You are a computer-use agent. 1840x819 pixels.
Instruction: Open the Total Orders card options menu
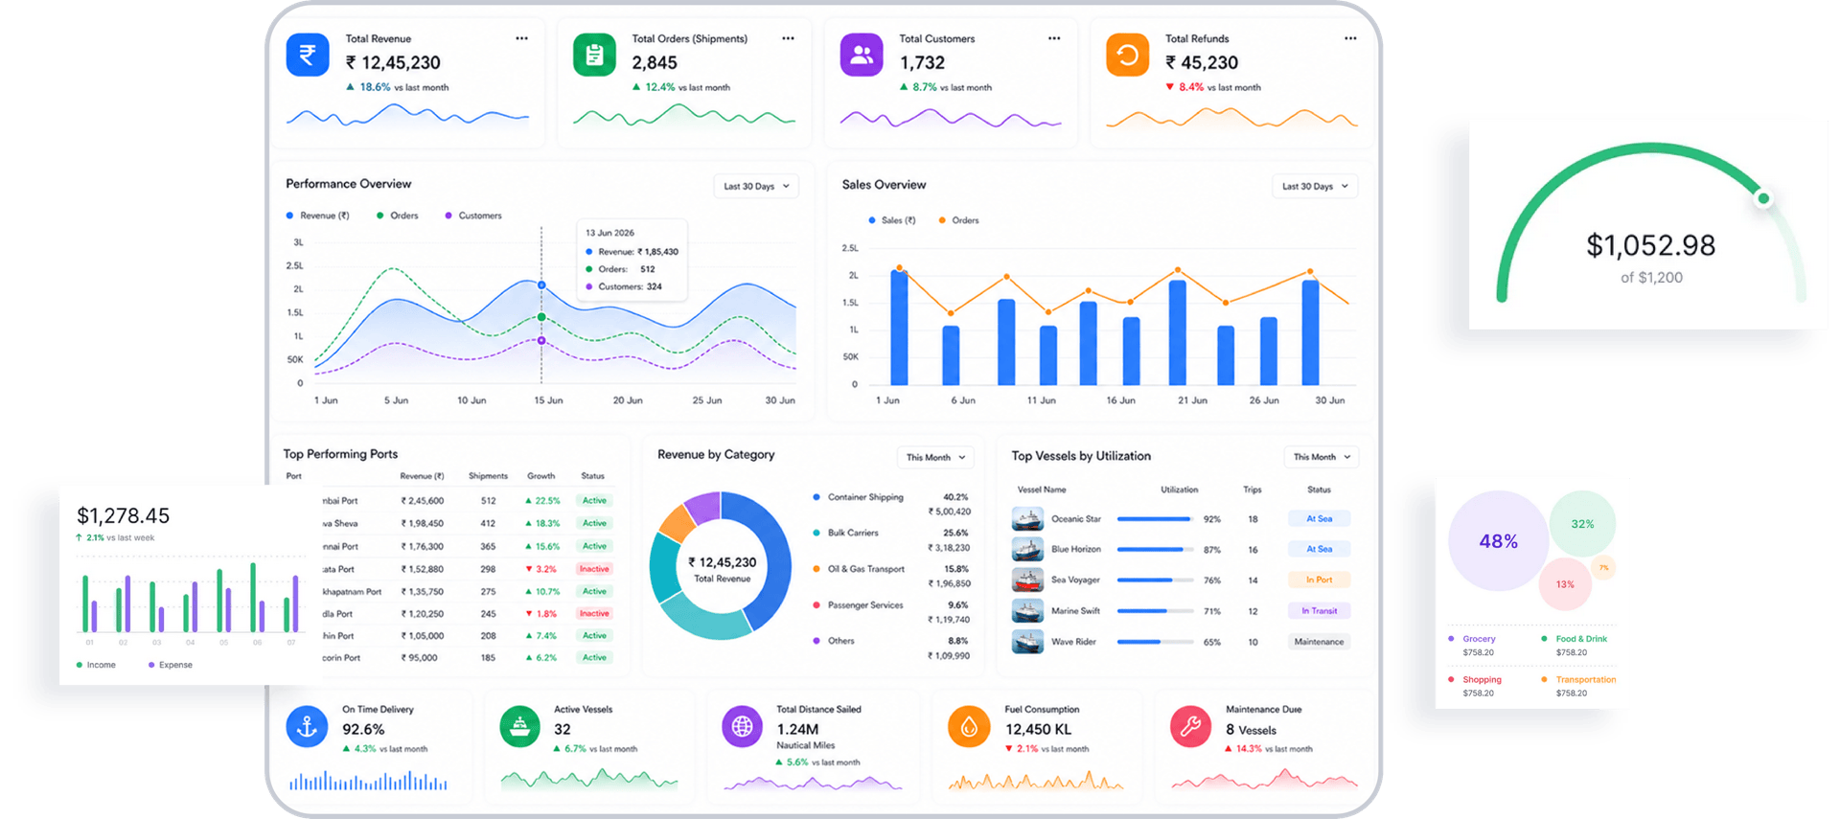[788, 38]
